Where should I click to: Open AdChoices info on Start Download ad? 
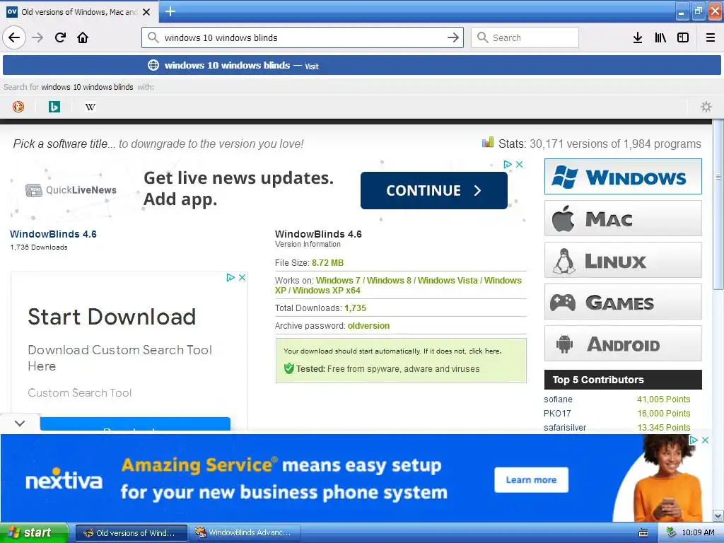[230, 277]
